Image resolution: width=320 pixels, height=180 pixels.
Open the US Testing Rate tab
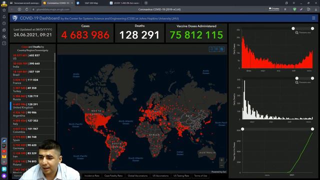(181, 175)
